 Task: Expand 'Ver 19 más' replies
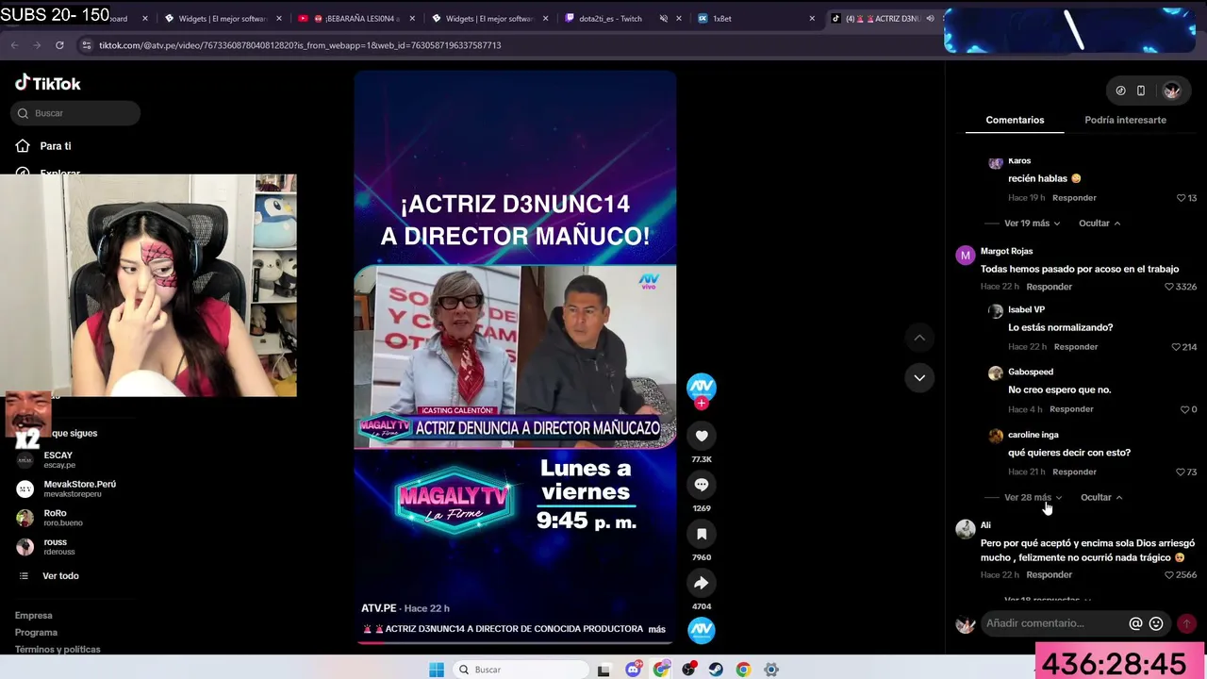click(x=1032, y=224)
